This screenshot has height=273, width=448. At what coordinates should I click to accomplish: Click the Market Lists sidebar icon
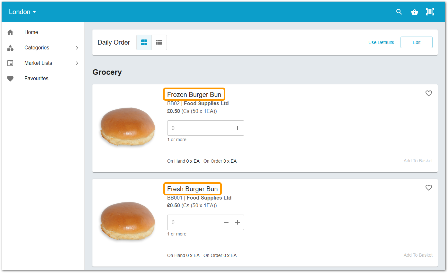[x=10, y=63]
